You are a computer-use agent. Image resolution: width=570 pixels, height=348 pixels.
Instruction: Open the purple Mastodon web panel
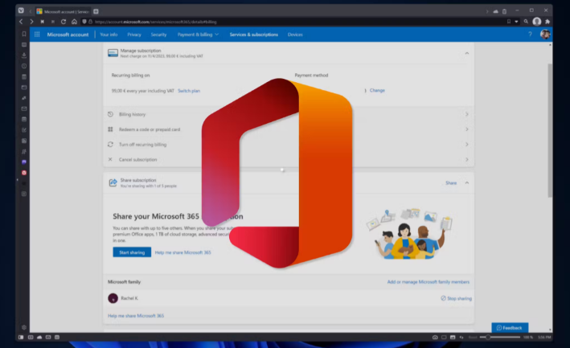tap(24, 162)
